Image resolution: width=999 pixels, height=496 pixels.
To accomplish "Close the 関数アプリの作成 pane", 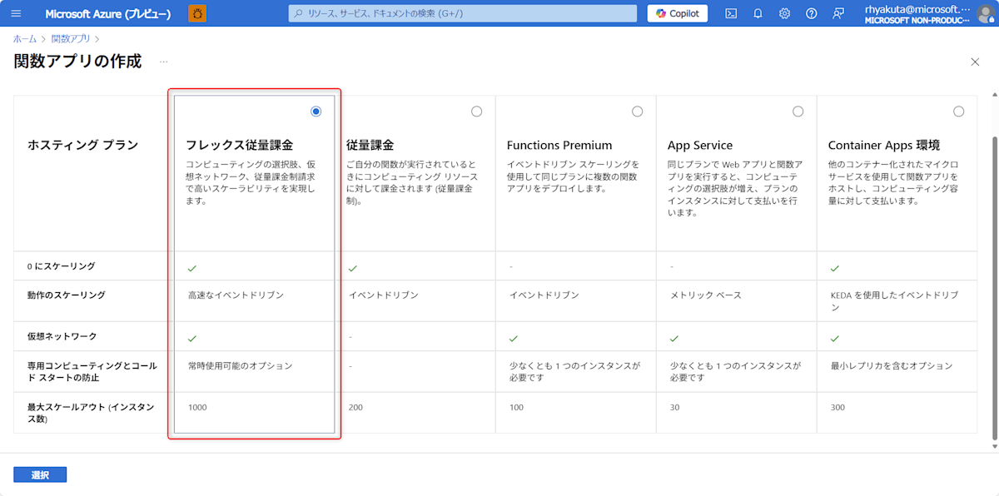I will 975,62.
